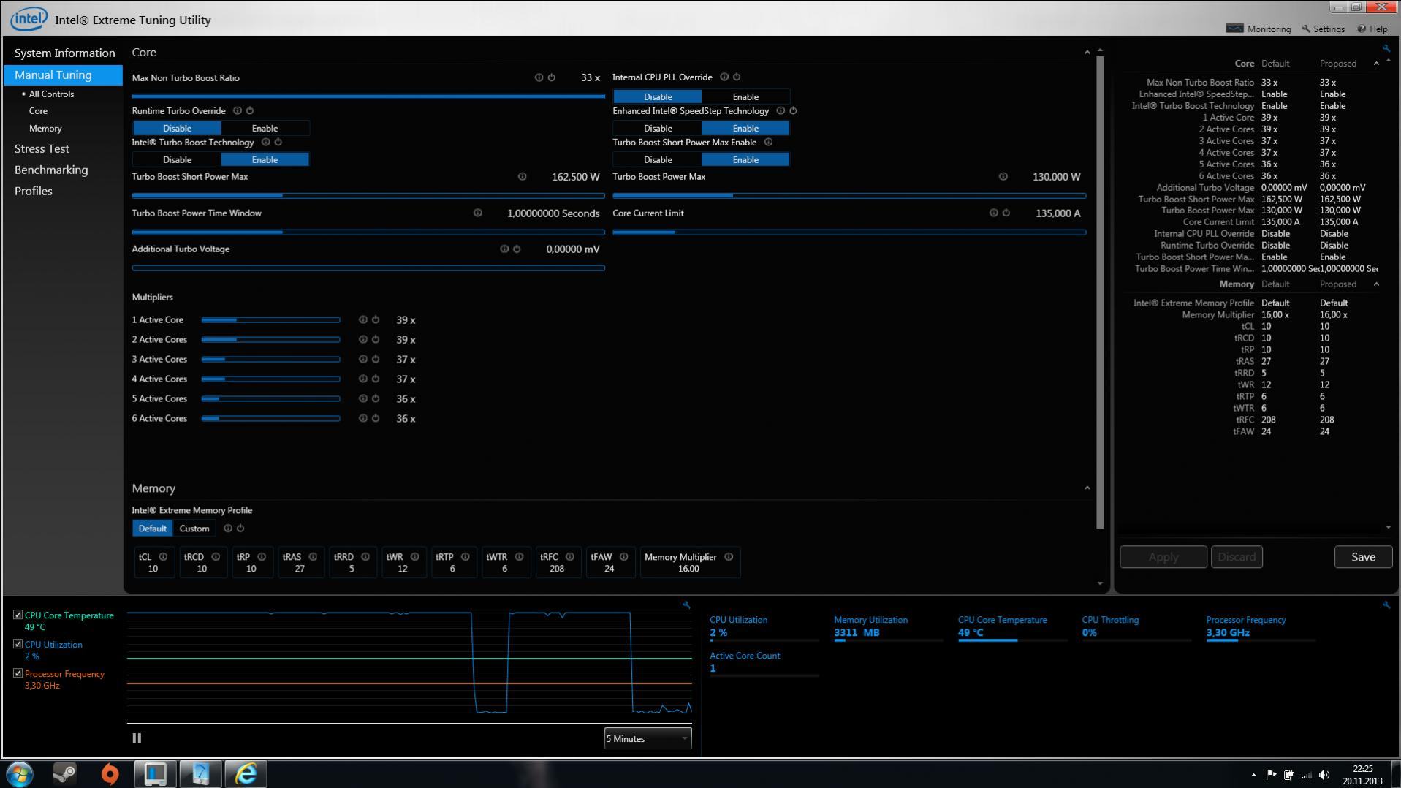
Task: Show info for Enhanced Intel SpeedStep Technology
Action: pos(781,111)
